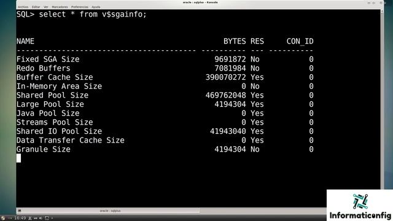
Task: Click the scissors clipboard tray icon
Action: [30, 219]
